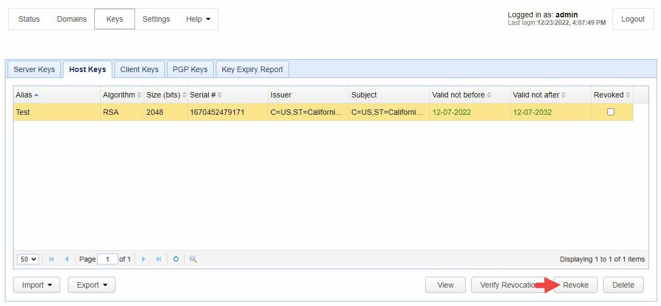The height and width of the screenshot is (306, 661).
Task: Jump to last page icon
Action: (x=159, y=259)
